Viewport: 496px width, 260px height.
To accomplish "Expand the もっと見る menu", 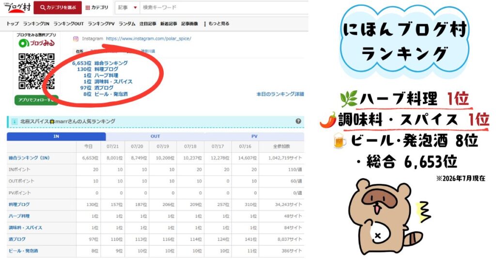I will pyautogui.click(x=217, y=24).
